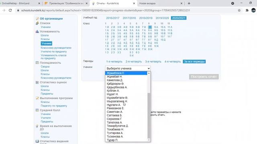
Task: Open the Выберите ученика dropdown
Action: 128,68
